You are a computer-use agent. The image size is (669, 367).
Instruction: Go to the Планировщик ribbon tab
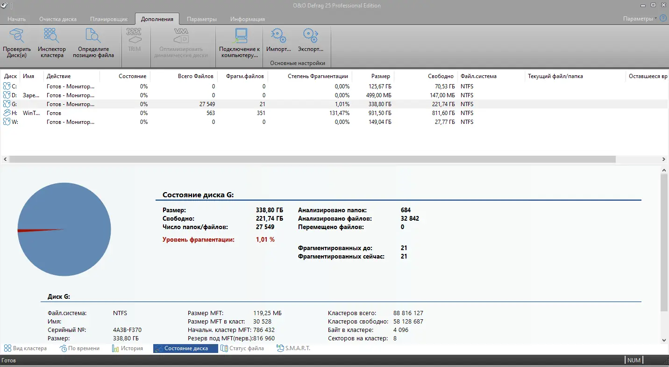(x=109, y=19)
